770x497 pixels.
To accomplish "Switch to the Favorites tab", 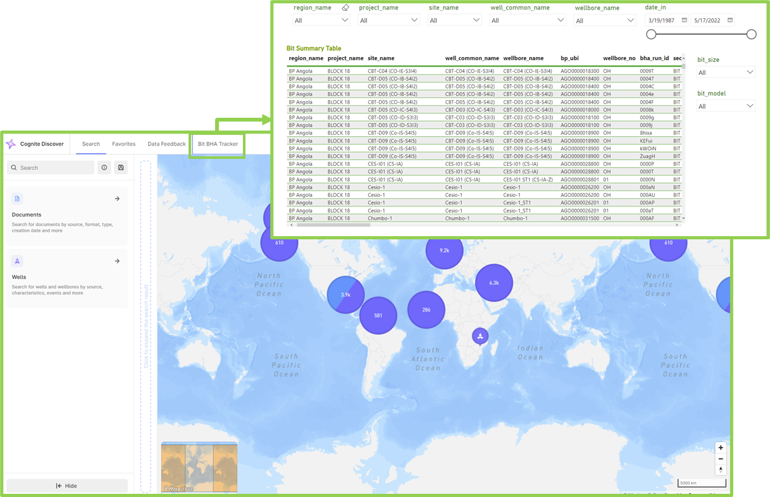I will [124, 144].
